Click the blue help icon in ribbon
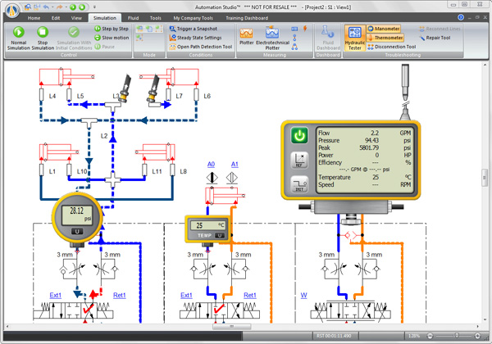This screenshot has width=492, height=344. pyautogui.click(x=461, y=17)
